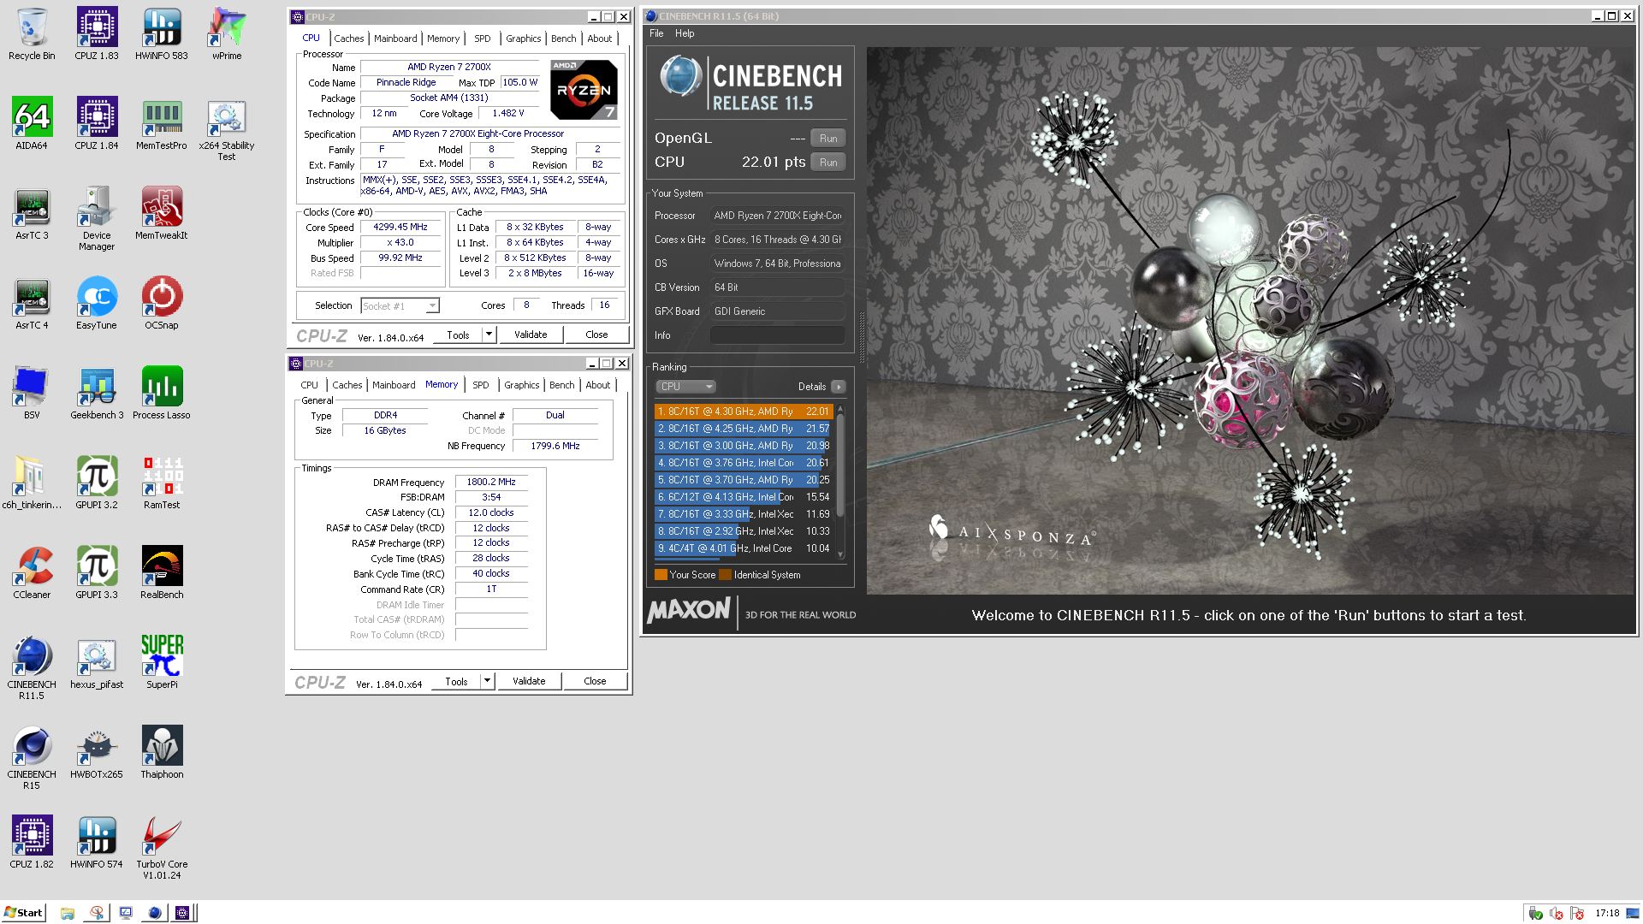Open the RealBench icon

[162, 573]
